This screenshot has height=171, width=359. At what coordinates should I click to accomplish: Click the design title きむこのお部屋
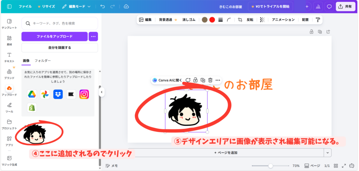(231, 6)
